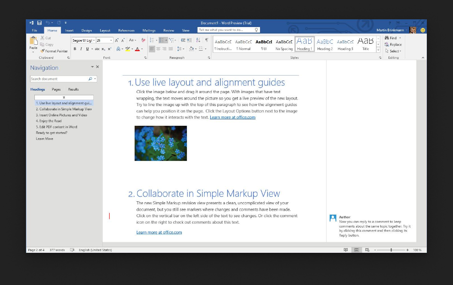This screenshot has height=285, width=453.
Task: Jump to '3. Insert Online Pictures and Video' heading
Action: click(61, 115)
